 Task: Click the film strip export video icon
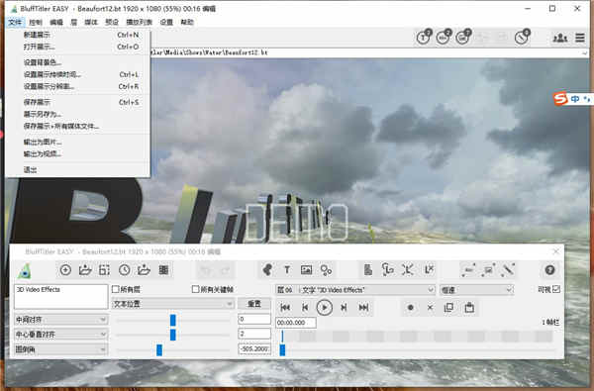coord(163,270)
